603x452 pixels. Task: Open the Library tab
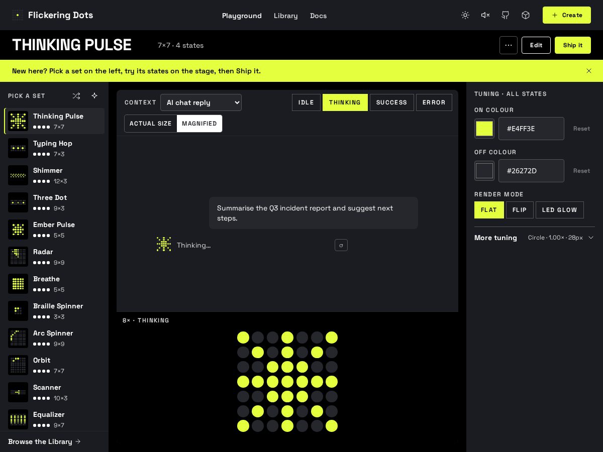(286, 16)
